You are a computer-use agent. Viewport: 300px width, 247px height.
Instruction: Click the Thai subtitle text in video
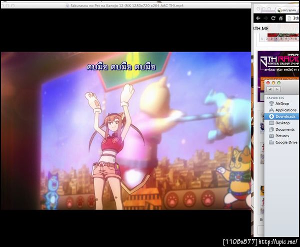click(121, 67)
